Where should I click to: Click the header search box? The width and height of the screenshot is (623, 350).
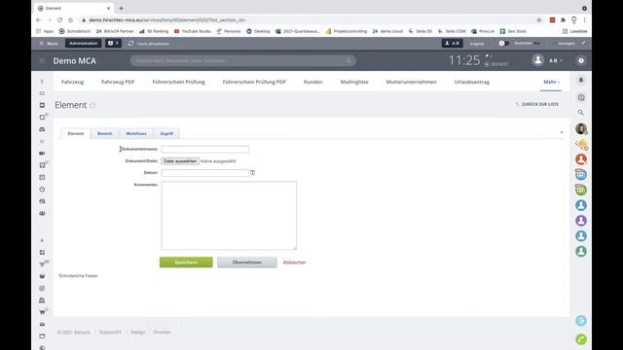click(x=242, y=60)
